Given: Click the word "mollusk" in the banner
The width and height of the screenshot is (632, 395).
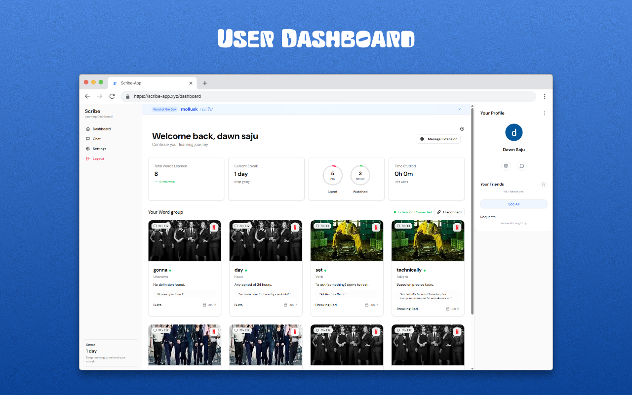Looking at the screenshot, I should tap(189, 109).
